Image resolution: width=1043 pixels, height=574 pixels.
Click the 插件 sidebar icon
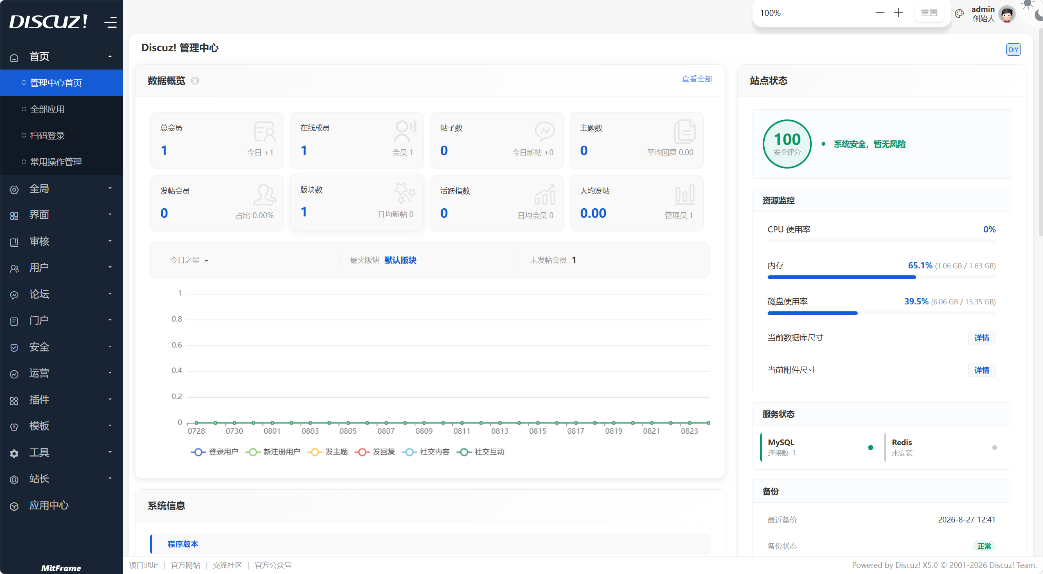[x=14, y=401]
